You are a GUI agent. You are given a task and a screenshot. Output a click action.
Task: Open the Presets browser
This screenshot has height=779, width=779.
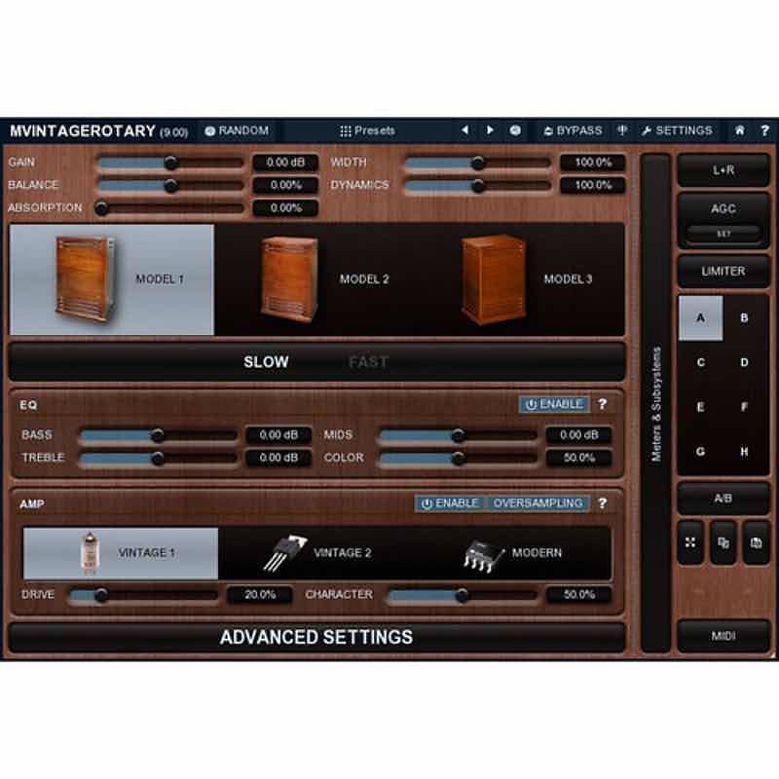click(370, 130)
